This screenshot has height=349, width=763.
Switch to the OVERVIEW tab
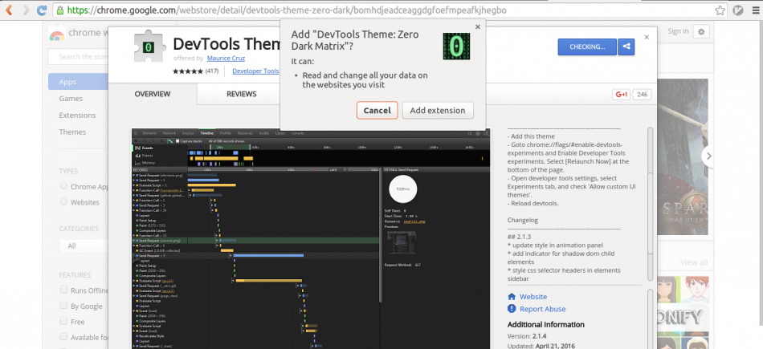tap(153, 94)
